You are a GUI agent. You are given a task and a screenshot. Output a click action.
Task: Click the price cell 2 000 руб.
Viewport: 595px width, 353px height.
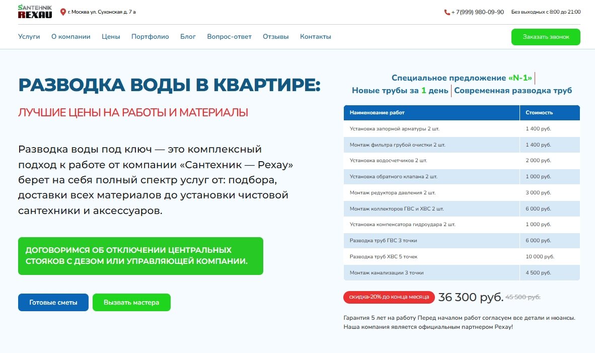pos(550,161)
